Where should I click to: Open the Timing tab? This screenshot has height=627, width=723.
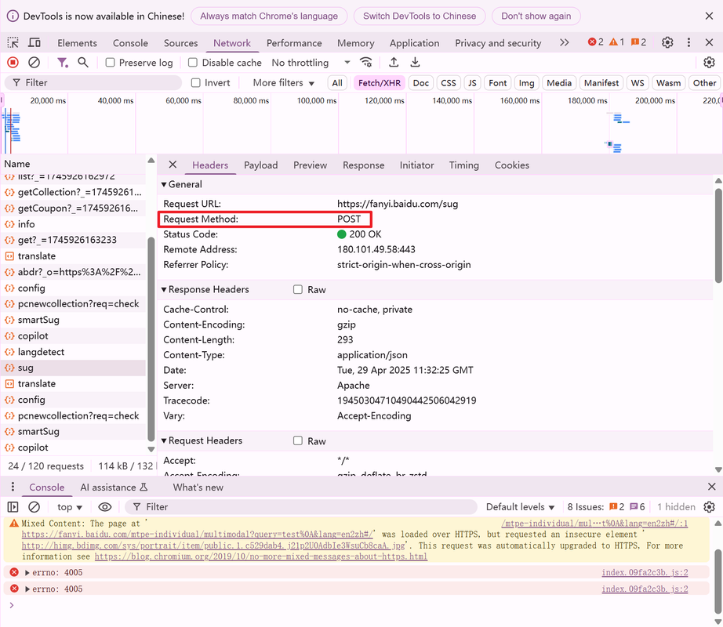(x=464, y=165)
